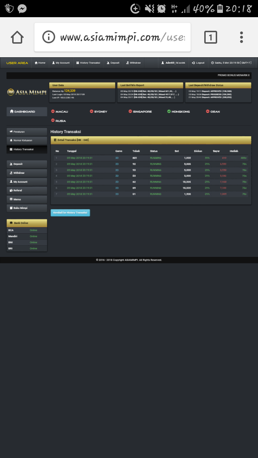
Task: Open the Dashboard sidebar button
Action: pos(27,112)
